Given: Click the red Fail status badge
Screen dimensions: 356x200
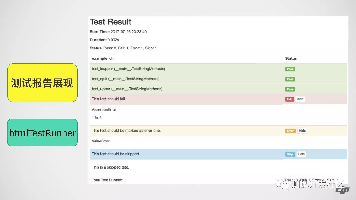Looking at the screenshot, I should 290,99.
